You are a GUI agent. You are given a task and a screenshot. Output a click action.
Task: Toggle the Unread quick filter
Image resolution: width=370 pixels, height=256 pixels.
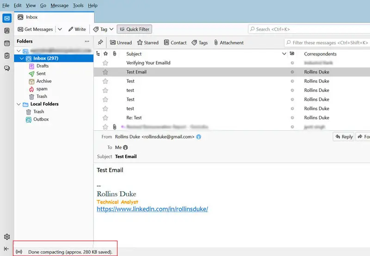coord(121,43)
